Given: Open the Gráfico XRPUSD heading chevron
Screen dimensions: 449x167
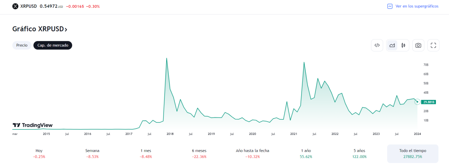Looking at the screenshot, I should pyautogui.click(x=66, y=29).
